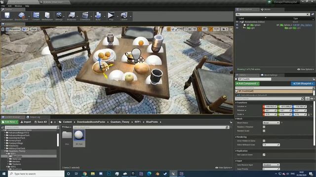Open the Lit view mode dropdown
This screenshot has height=177, width=316.
25,29
